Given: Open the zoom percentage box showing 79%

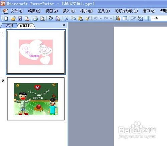Looking at the screenshot, I should (159, 18).
